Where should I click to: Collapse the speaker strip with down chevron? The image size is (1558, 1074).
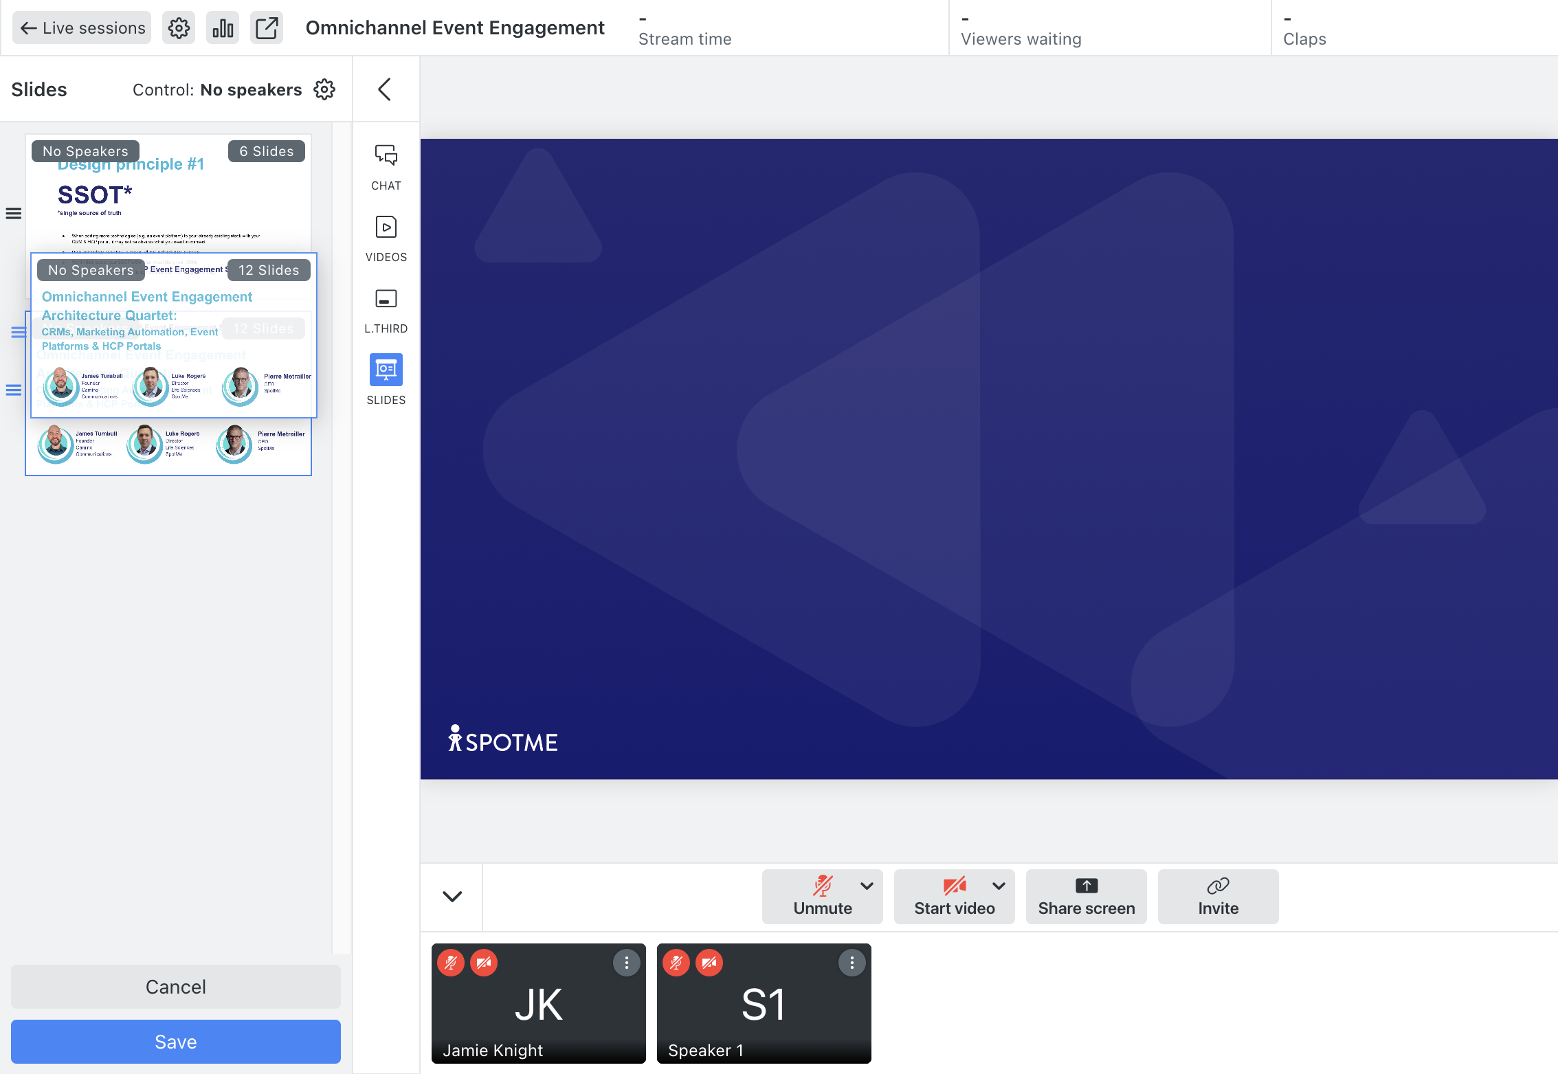452,896
